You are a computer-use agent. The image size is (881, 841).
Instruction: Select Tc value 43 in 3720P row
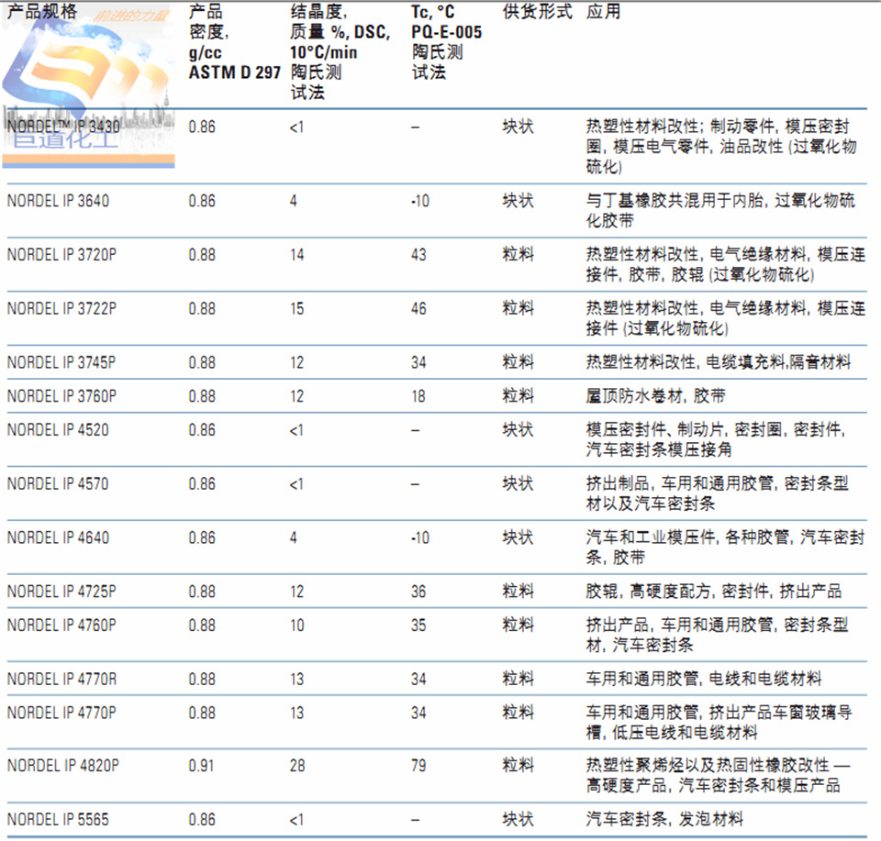[418, 255]
